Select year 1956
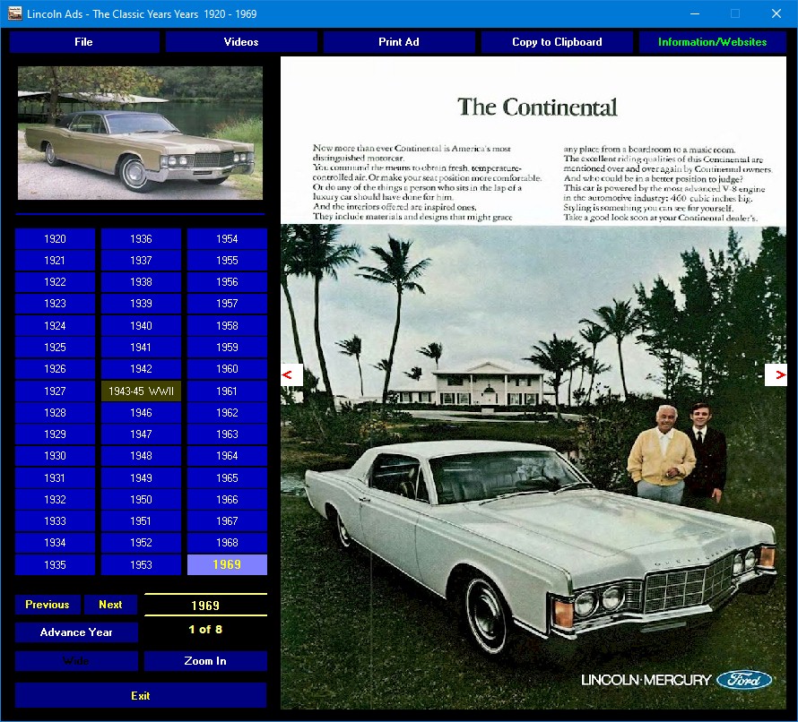 [x=227, y=282]
